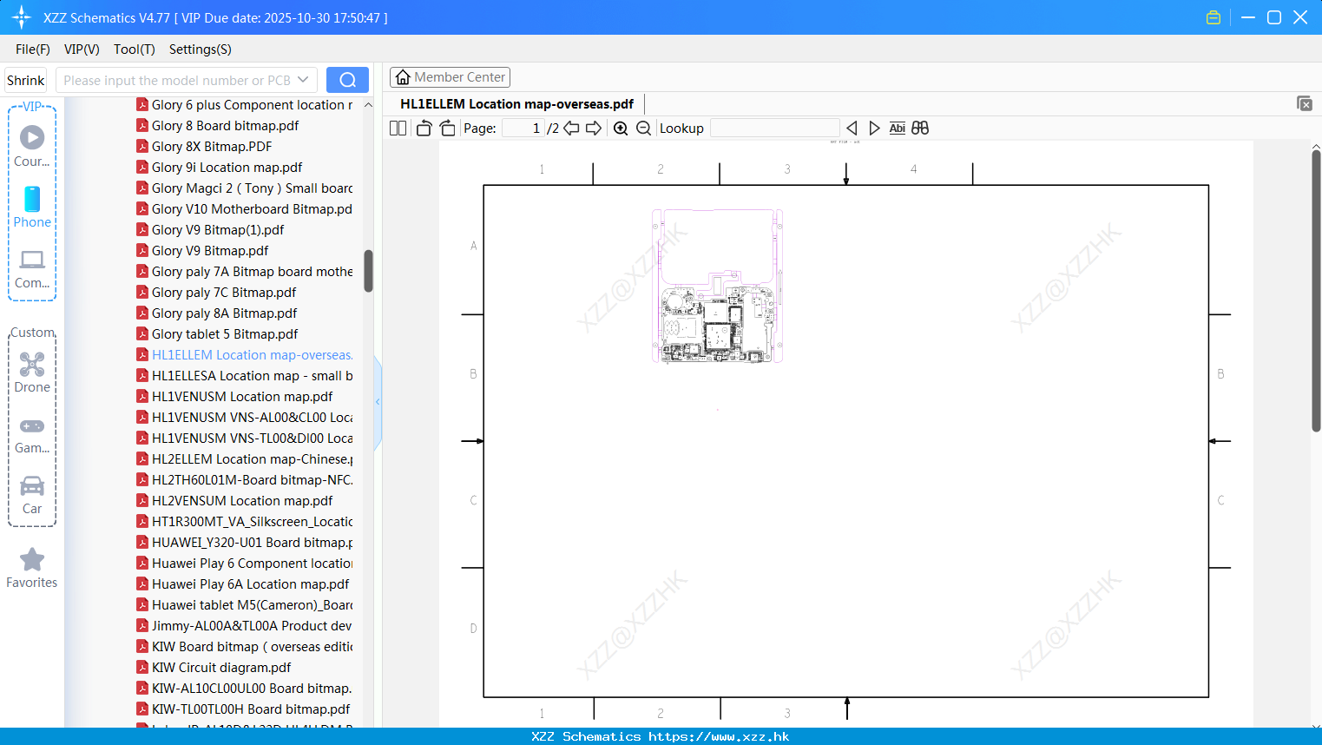The image size is (1322, 745).
Task: Click the file list scrollbar thumb
Action: (x=368, y=271)
